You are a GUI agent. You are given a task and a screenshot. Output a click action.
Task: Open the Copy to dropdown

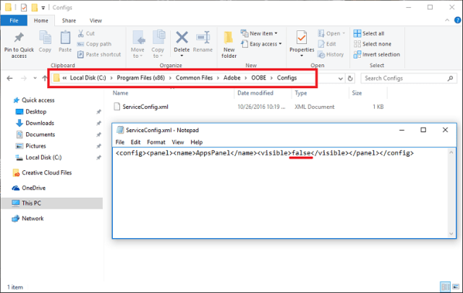(158, 53)
